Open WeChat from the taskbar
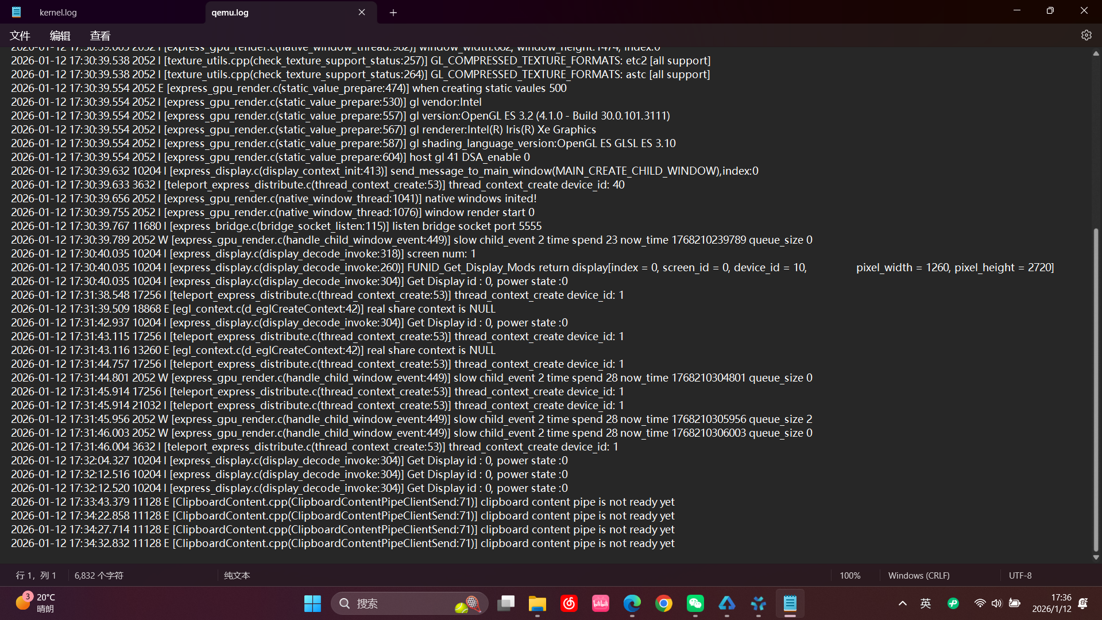1102x620 pixels. [x=695, y=603]
